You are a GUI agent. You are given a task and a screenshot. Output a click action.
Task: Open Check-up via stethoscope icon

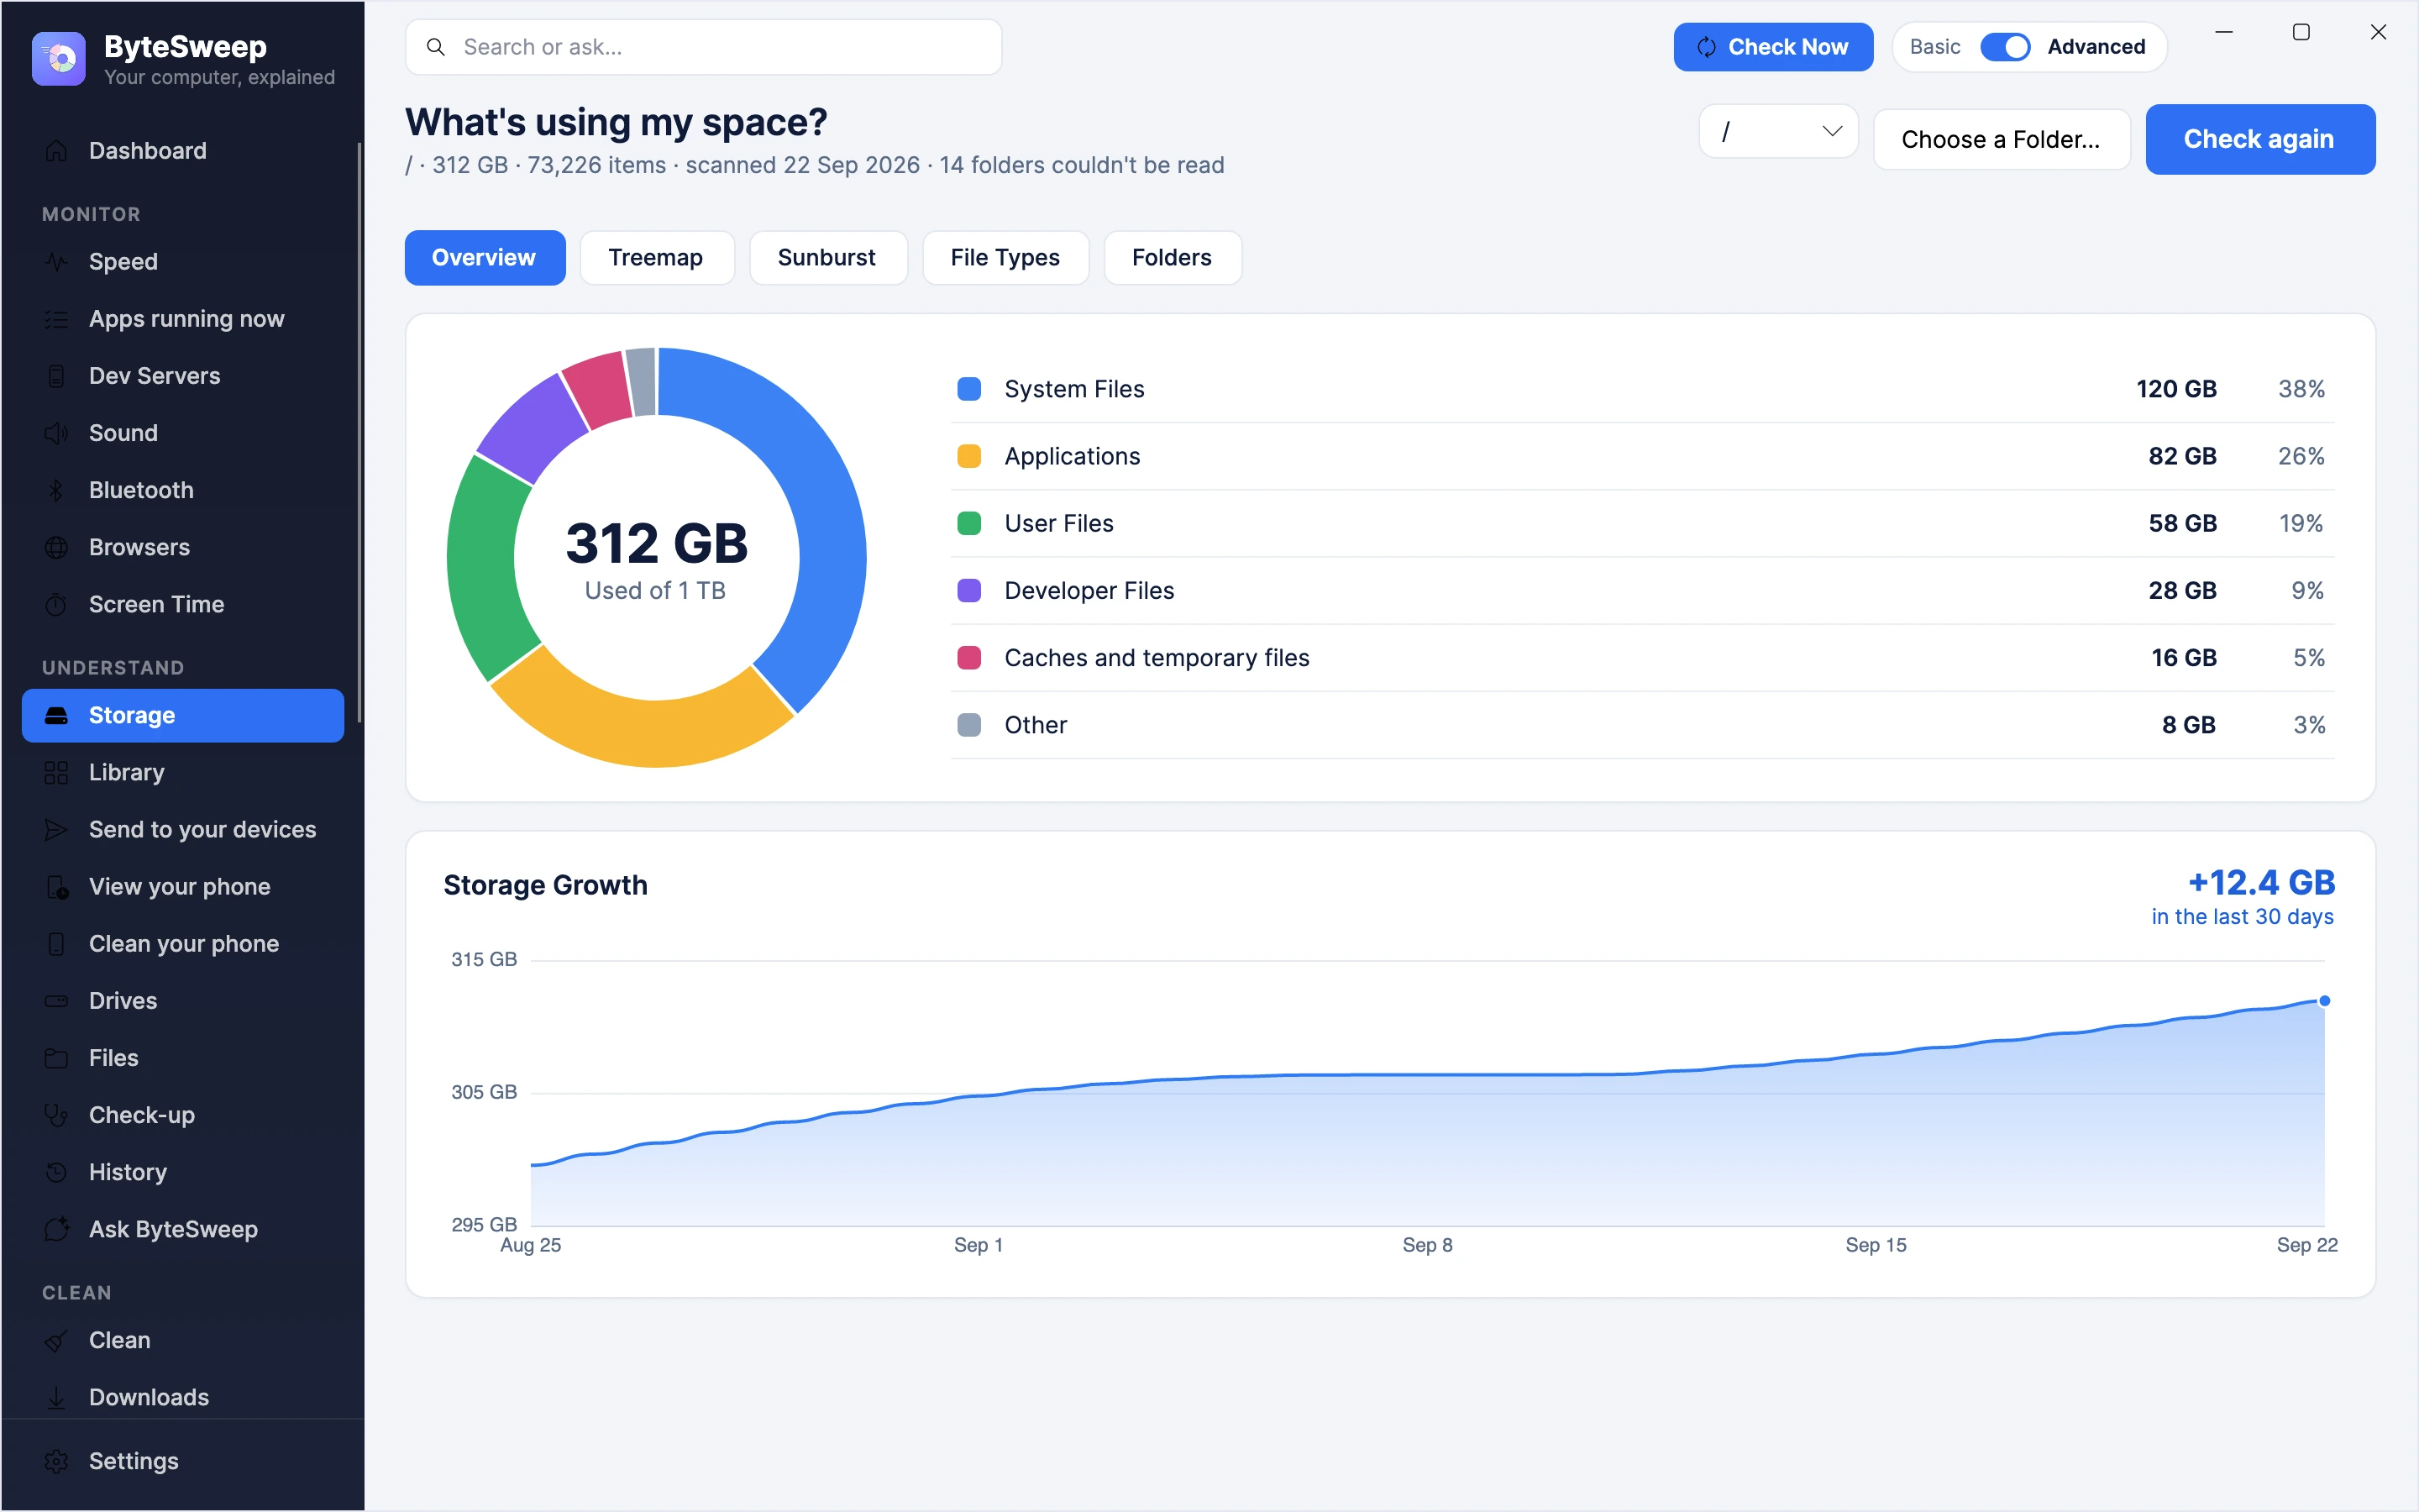coord(57,1114)
